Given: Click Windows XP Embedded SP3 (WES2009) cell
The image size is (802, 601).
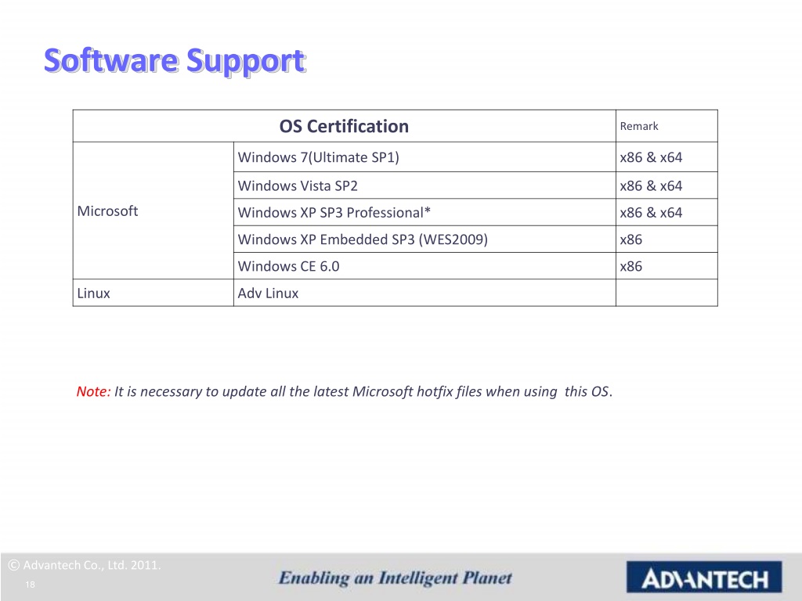Looking at the screenshot, I should tap(424, 239).
